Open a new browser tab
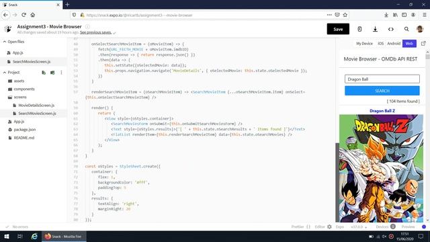This screenshot has width=430, height=242. click(x=67, y=5)
